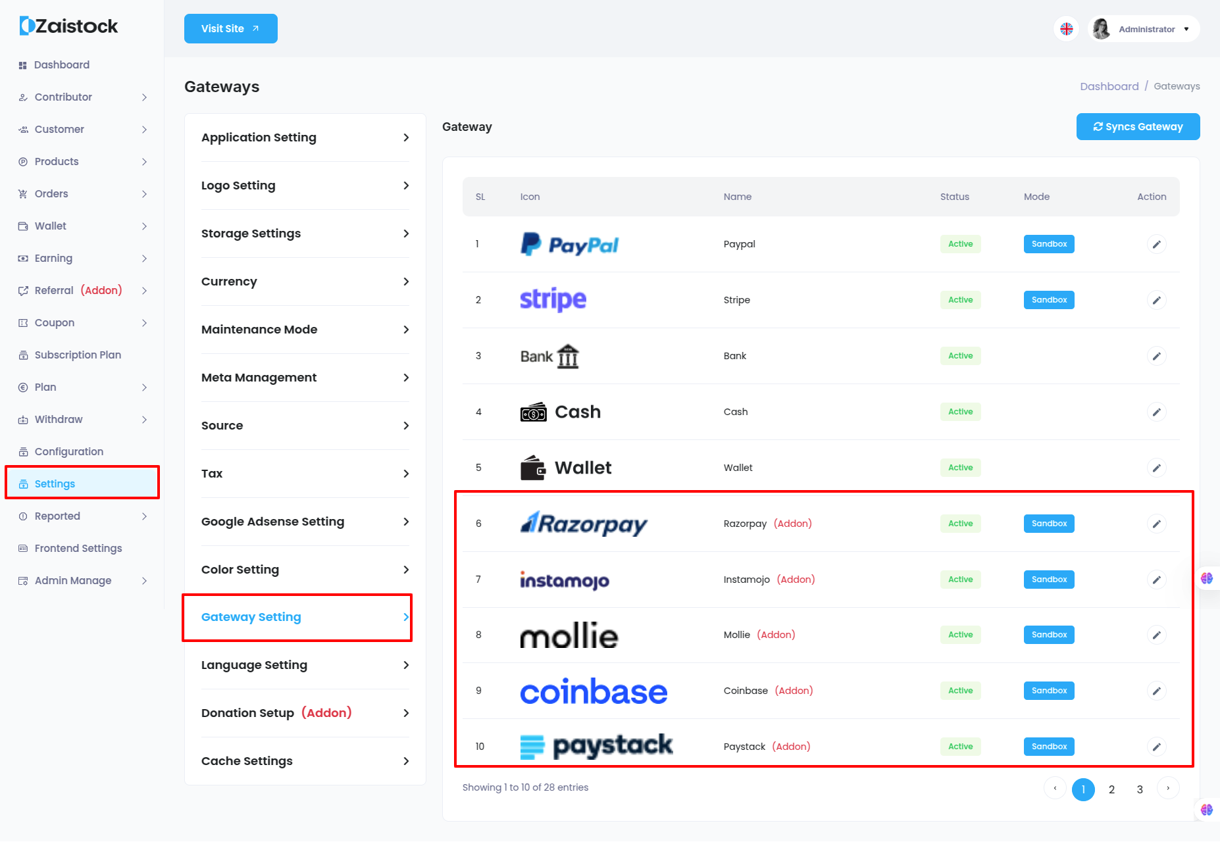Open Donation Setup (Addon) section
Viewport: 1220px width, 842px height.
[x=305, y=713]
